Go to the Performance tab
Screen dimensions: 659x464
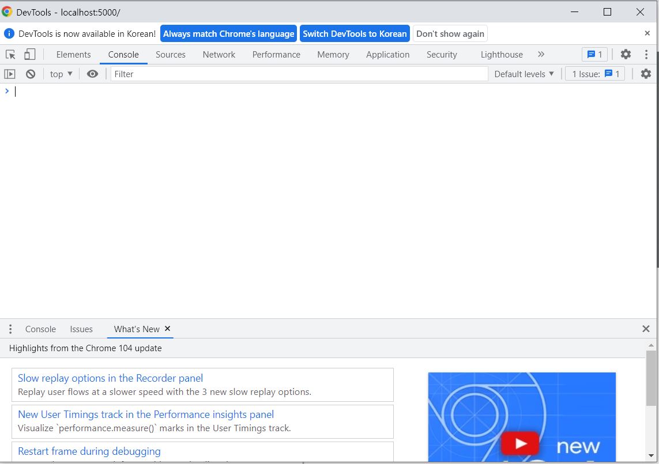[x=276, y=55]
